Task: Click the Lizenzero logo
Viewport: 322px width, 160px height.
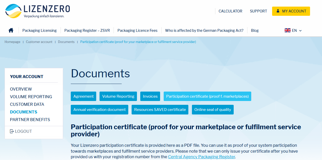Action: point(37,11)
